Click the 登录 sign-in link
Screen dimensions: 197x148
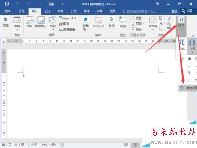(175, 11)
